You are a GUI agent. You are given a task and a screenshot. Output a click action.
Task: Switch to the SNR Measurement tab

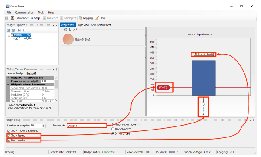point(101,25)
